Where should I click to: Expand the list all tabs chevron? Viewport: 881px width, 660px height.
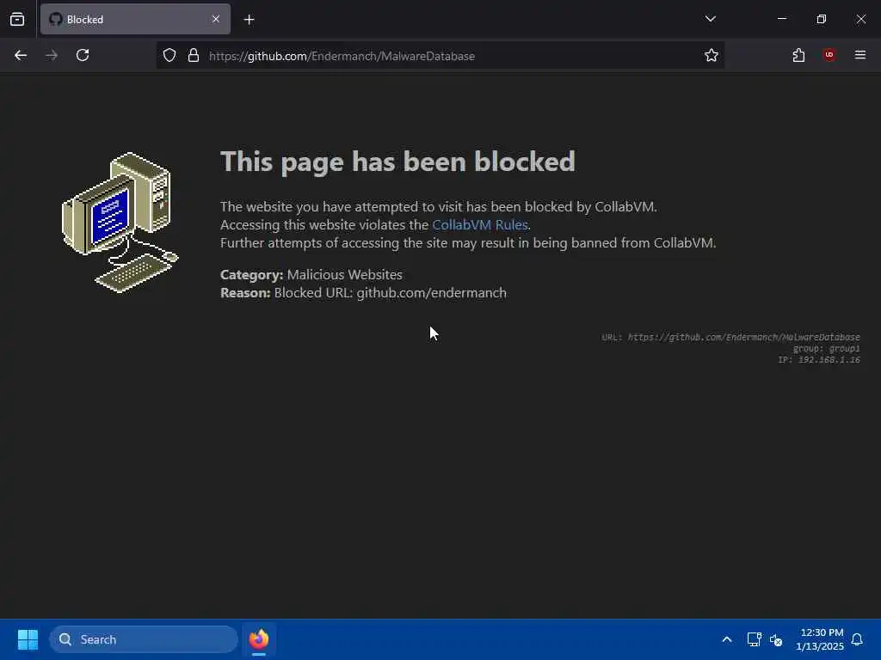coord(710,19)
